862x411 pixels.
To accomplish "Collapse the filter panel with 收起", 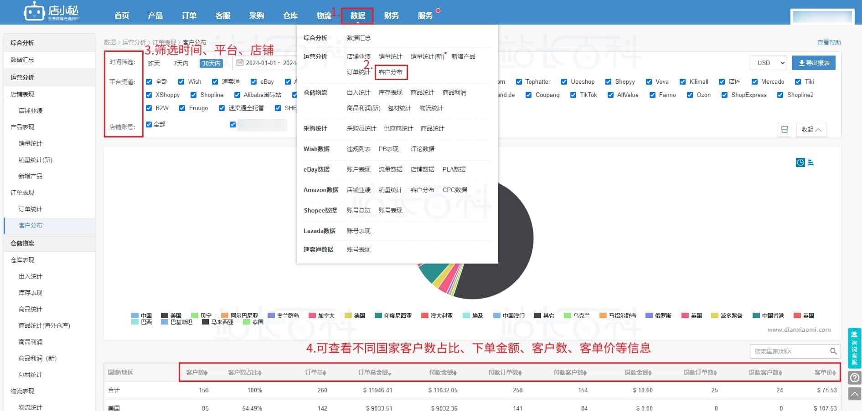I will pos(811,130).
